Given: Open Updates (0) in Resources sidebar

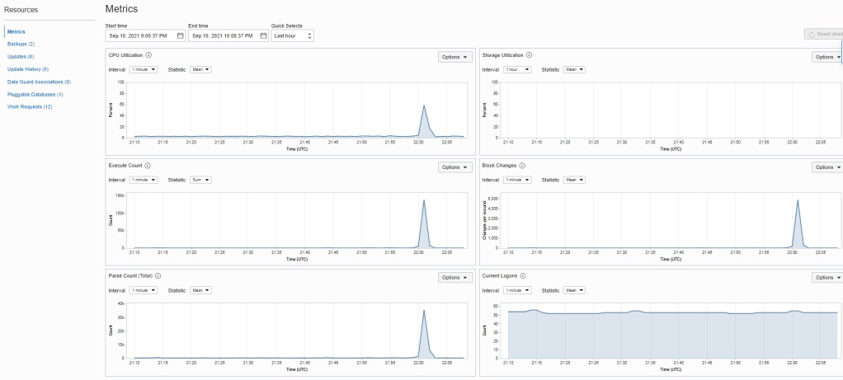Looking at the screenshot, I should tap(21, 56).
